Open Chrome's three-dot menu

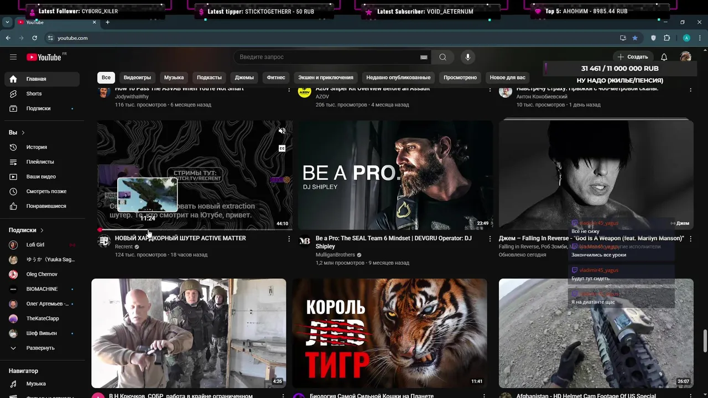[x=700, y=38]
